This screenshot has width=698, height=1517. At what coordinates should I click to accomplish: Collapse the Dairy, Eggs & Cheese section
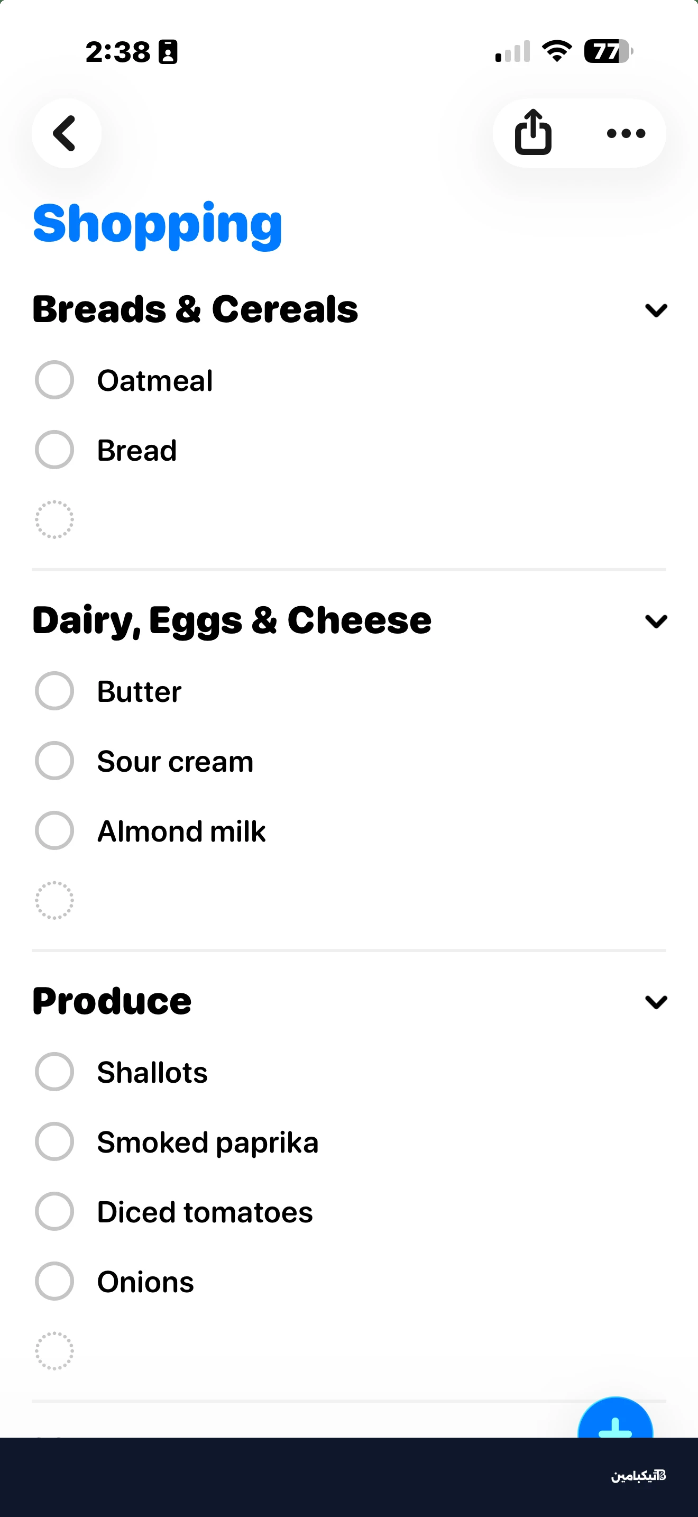pyautogui.click(x=656, y=620)
